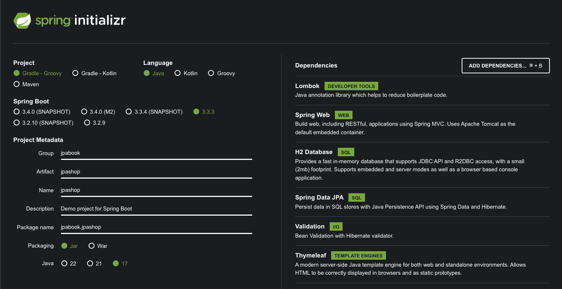Set packaging to War
This screenshot has height=289, width=562.
click(x=98, y=246)
